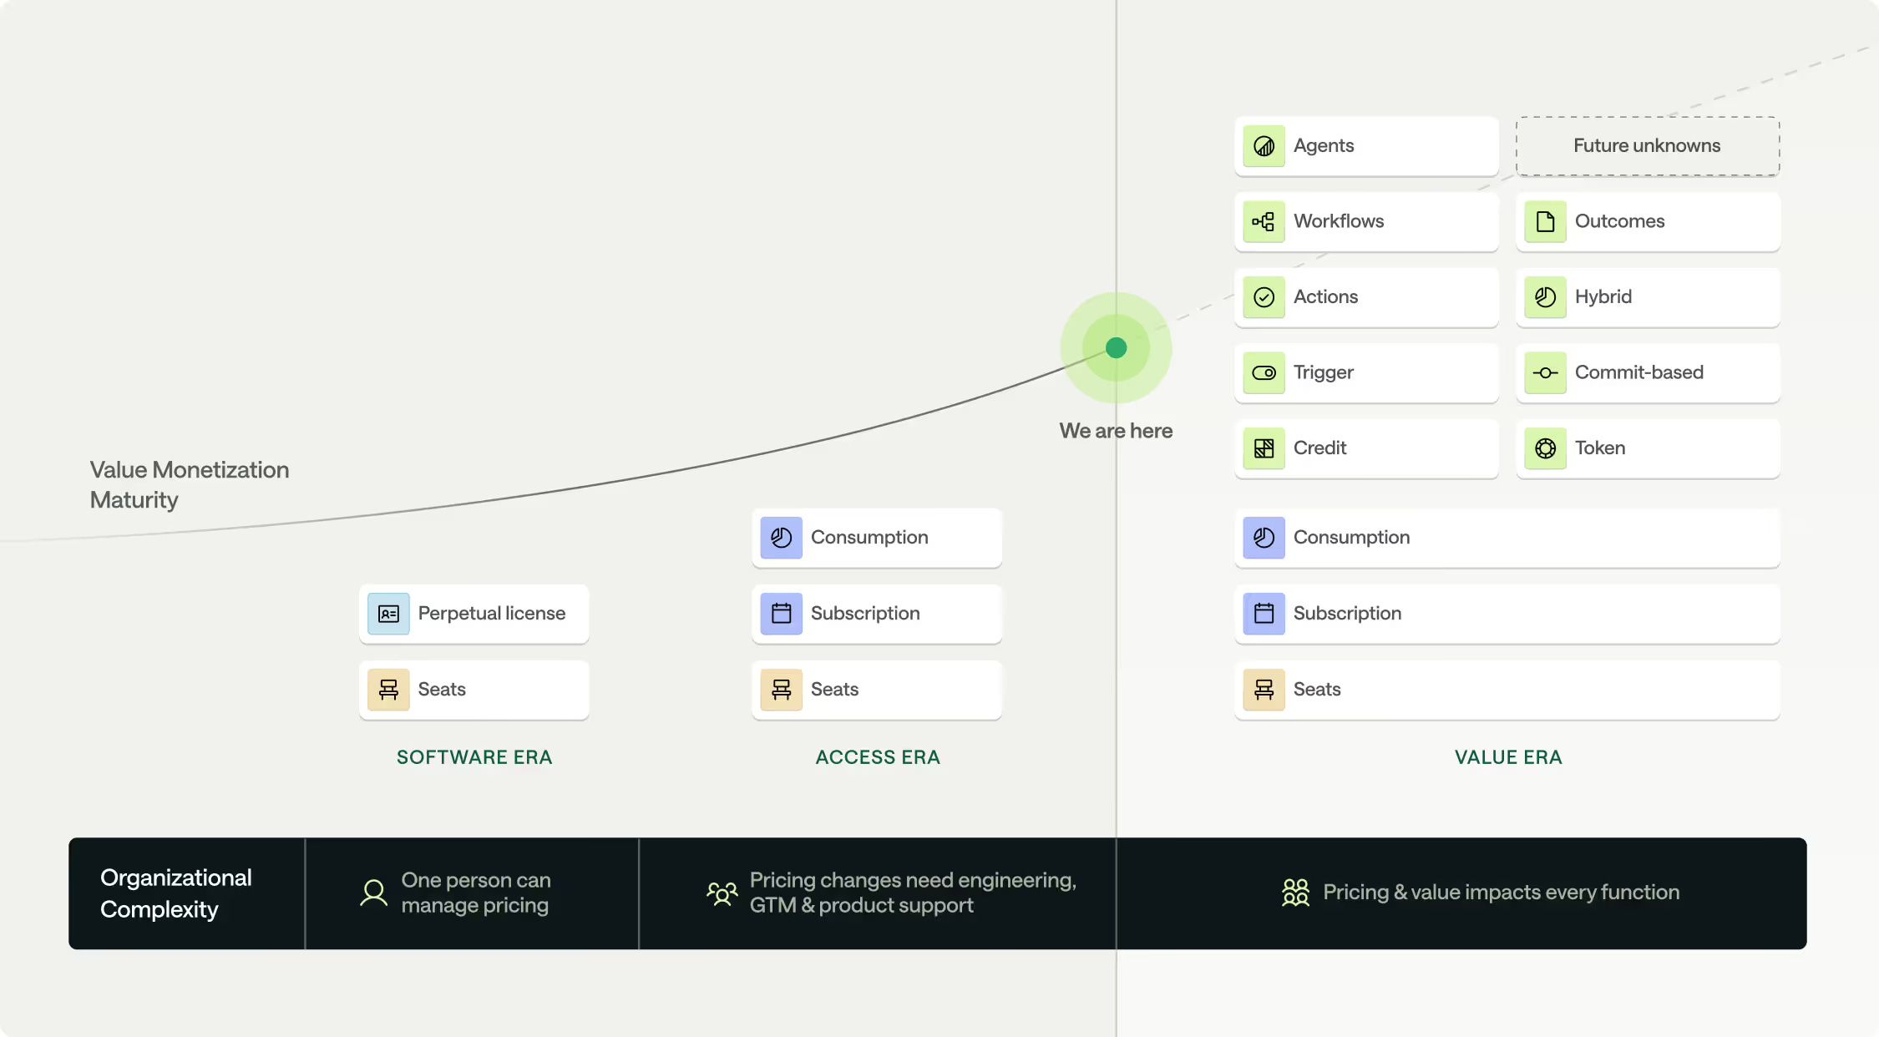Click the VALUE ERA label
The image size is (1879, 1037).
point(1507,757)
